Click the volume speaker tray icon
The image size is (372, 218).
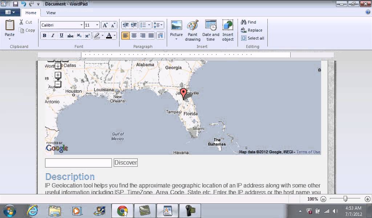tap(335, 211)
